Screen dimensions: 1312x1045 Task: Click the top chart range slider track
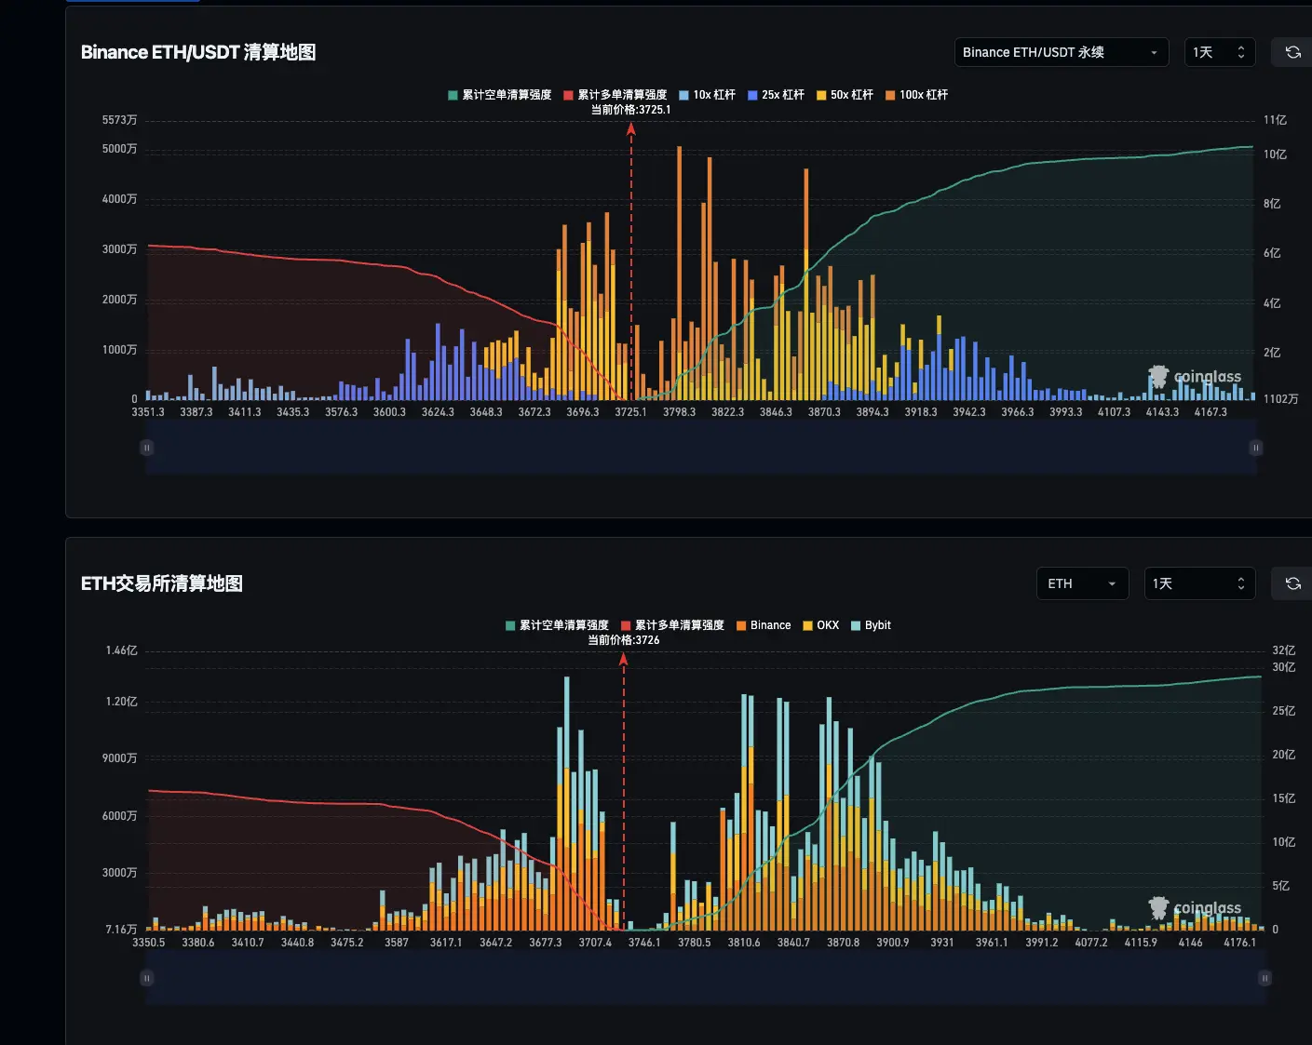pyautogui.click(x=701, y=448)
